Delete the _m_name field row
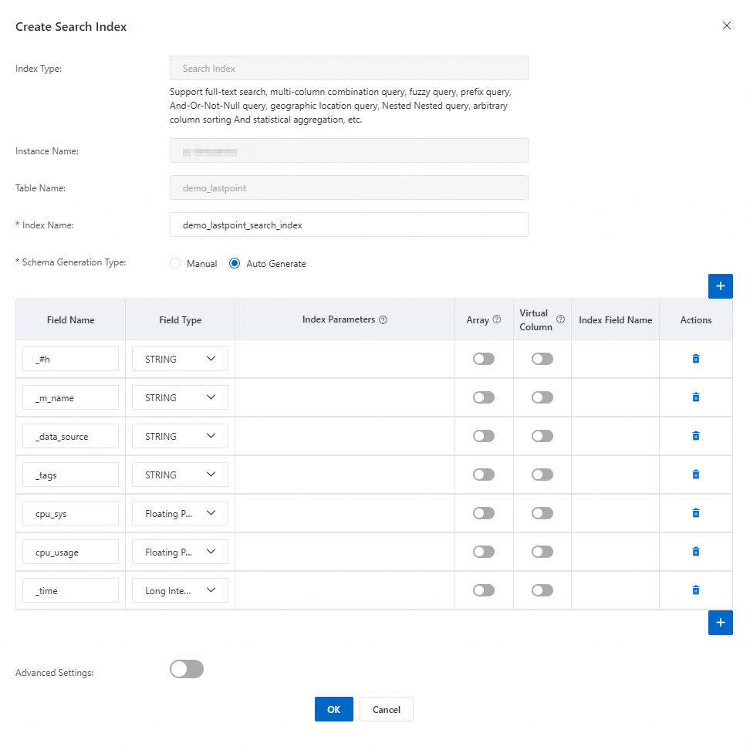Screen dimensions: 750x750 (x=695, y=397)
